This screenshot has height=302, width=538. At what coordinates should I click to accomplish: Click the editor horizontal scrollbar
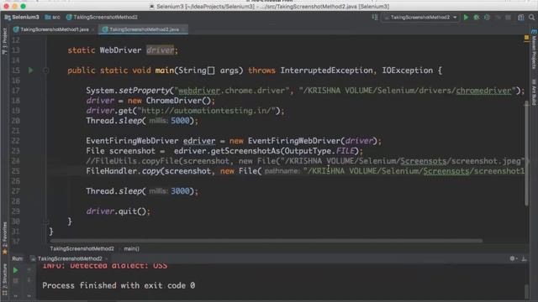point(266,241)
